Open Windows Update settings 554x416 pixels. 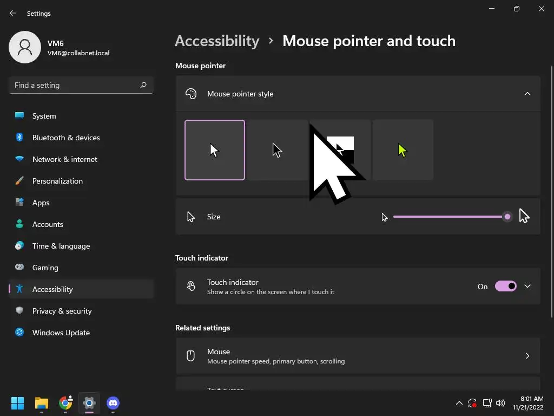pyautogui.click(x=81, y=333)
